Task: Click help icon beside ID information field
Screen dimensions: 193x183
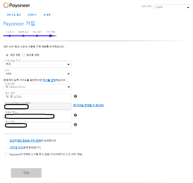Action: click(76, 115)
